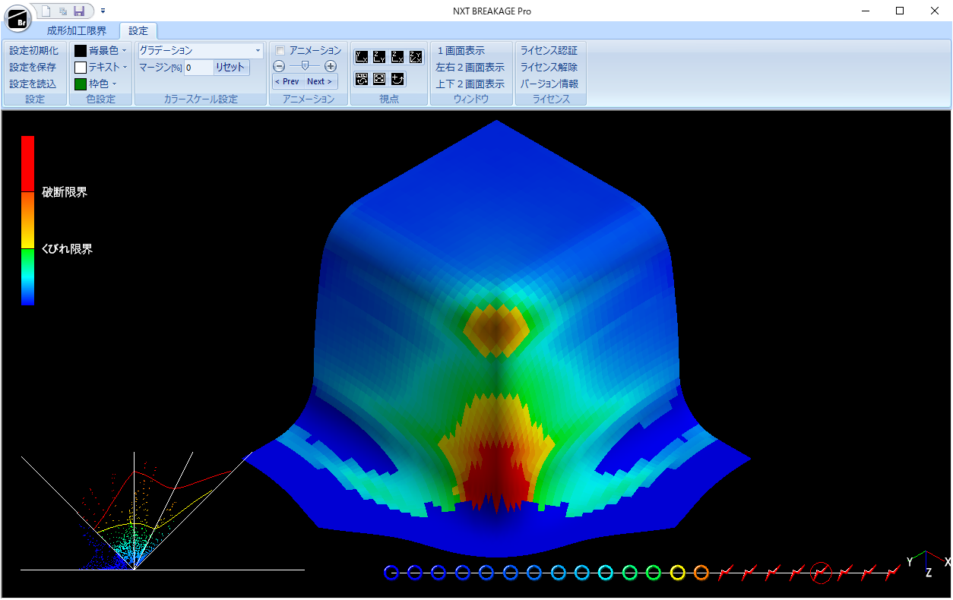Click the minus button beside animation slider
This screenshot has height=600, width=953.
(x=279, y=66)
